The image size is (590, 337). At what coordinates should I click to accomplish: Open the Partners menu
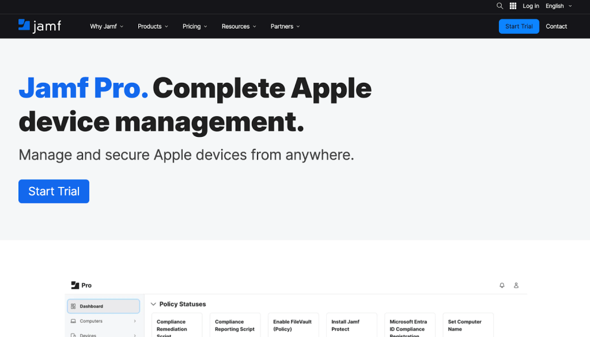[x=285, y=26]
